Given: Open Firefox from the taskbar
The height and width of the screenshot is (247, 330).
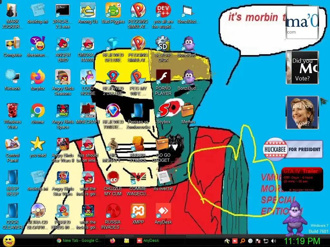Looking at the screenshot, I should (112, 241).
